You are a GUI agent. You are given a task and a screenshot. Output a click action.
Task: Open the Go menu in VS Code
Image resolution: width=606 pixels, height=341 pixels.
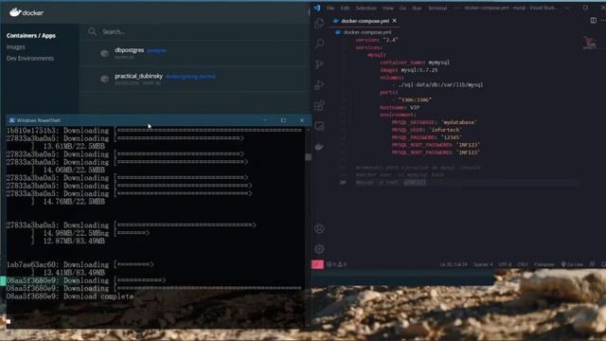403,8
